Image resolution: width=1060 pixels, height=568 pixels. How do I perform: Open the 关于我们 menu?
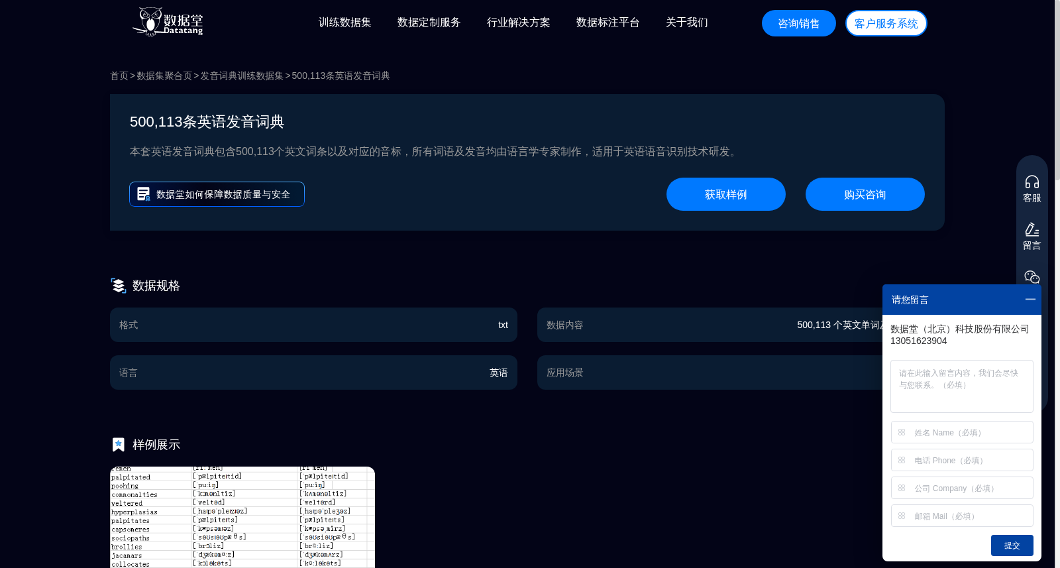(687, 23)
